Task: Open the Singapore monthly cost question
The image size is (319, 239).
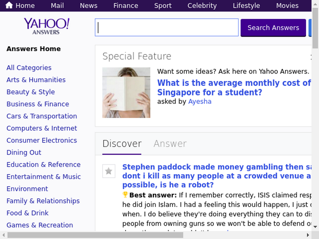Action: (x=234, y=87)
